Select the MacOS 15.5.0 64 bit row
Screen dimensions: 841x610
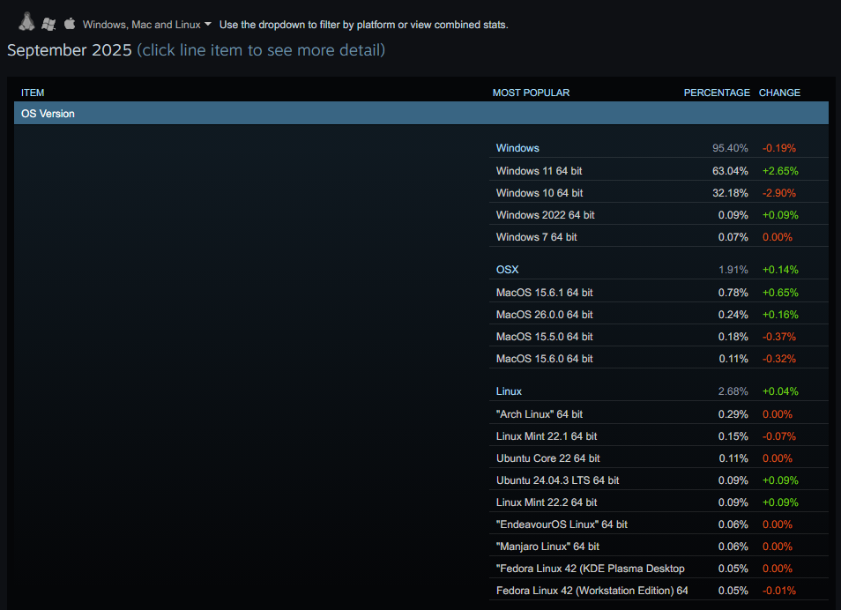point(659,337)
